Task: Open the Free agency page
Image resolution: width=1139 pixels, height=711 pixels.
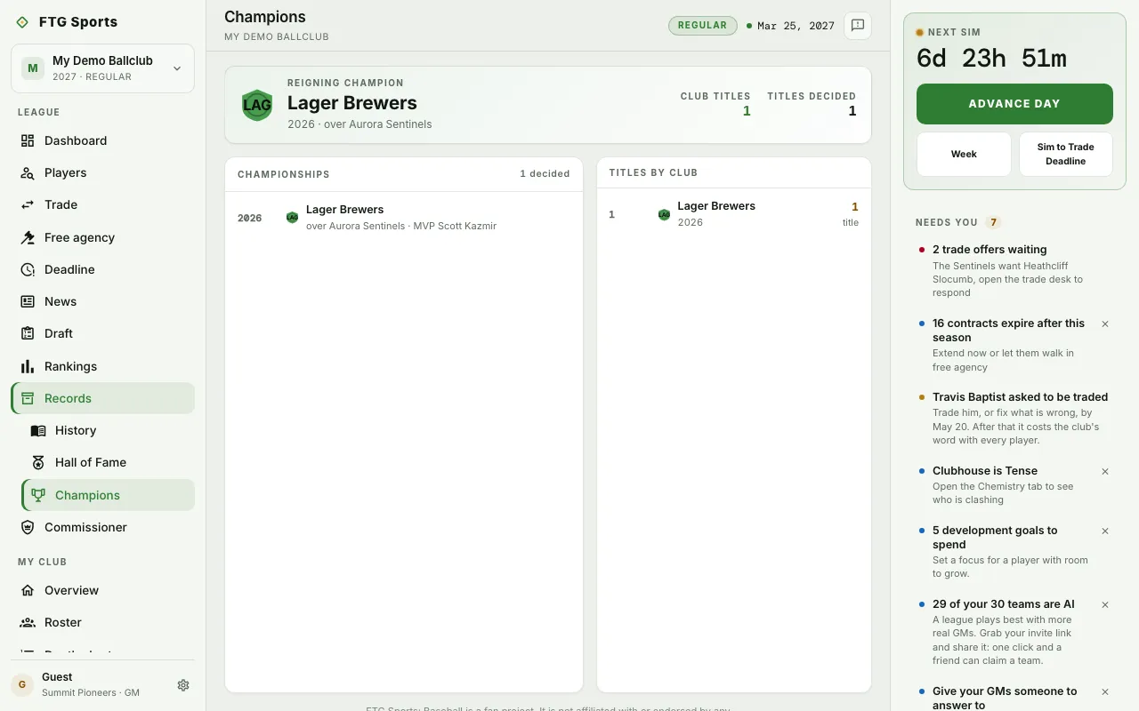Action: point(102,237)
